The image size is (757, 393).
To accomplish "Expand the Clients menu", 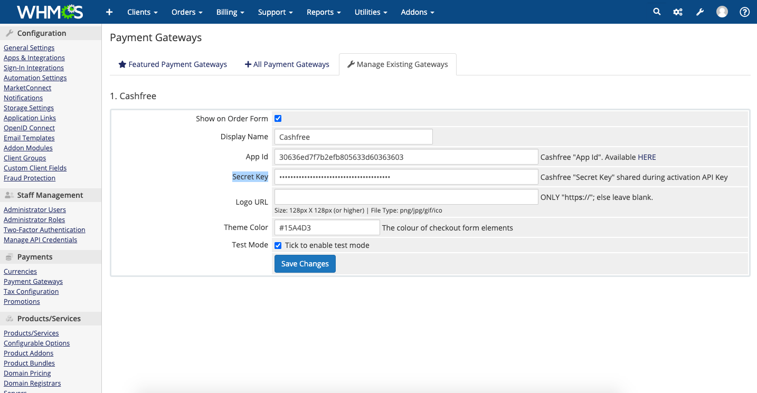I will pyautogui.click(x=143, y=12).
